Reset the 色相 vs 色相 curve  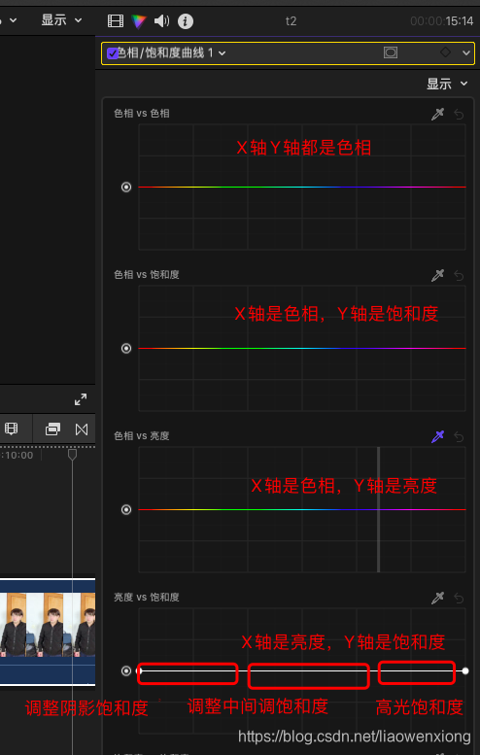tap(459, 114)
